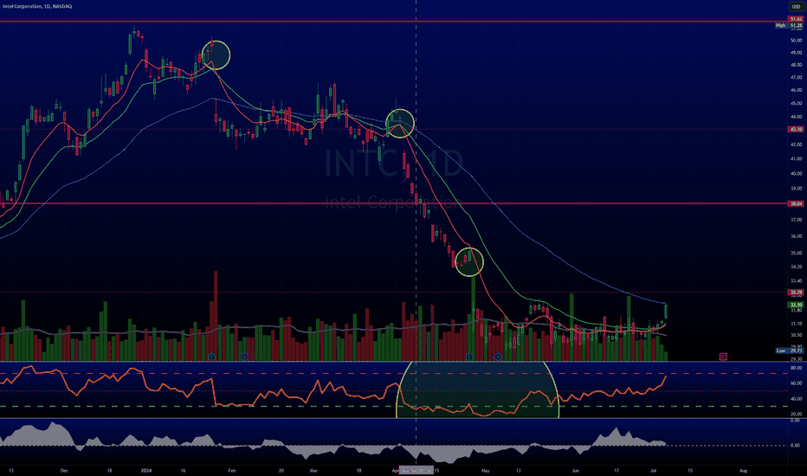
Task: Open the late-January earnings E marker
Action: pos(211,356)
